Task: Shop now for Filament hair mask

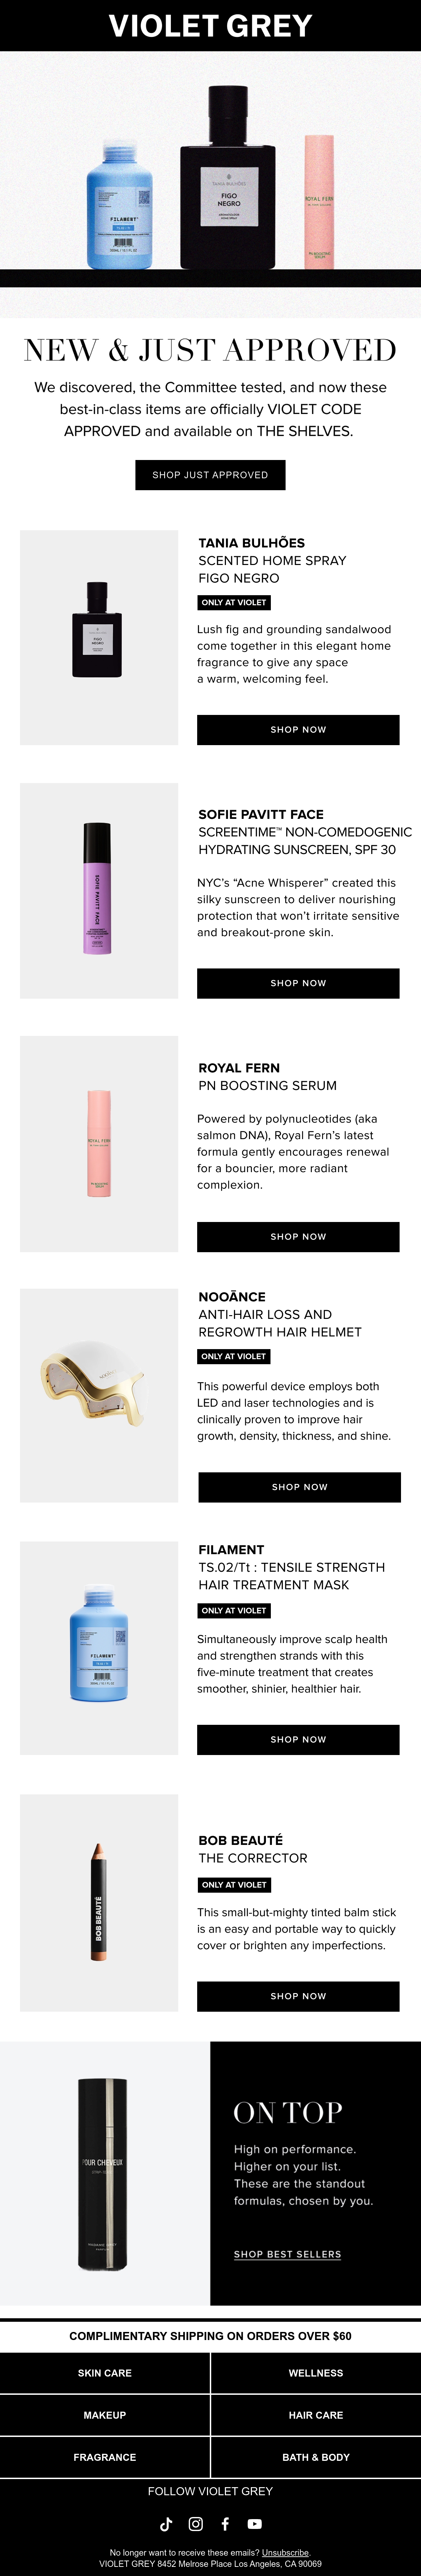Action: [x=298, y=1739]
